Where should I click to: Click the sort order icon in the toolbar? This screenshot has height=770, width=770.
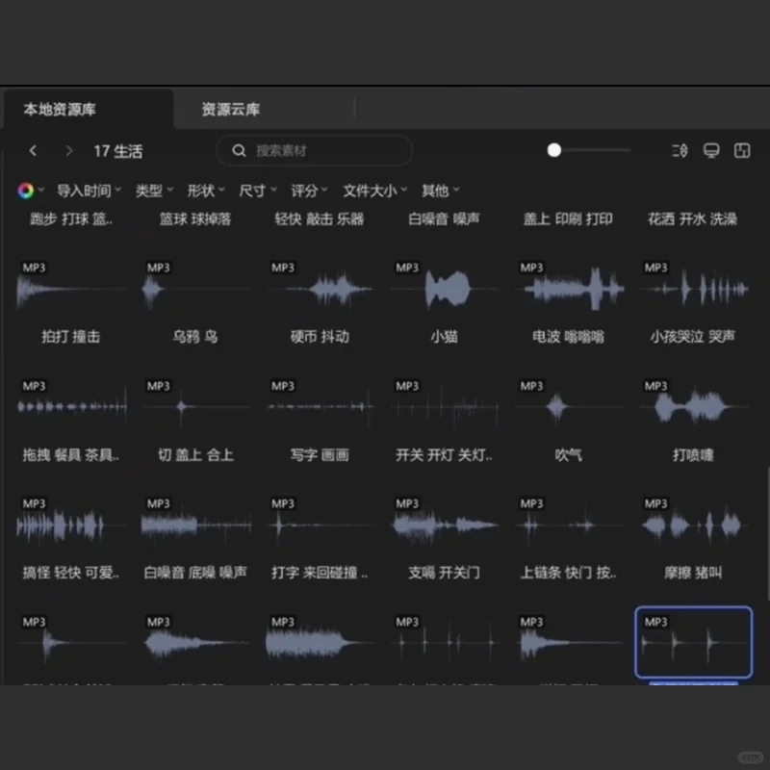tap(680, 151)
